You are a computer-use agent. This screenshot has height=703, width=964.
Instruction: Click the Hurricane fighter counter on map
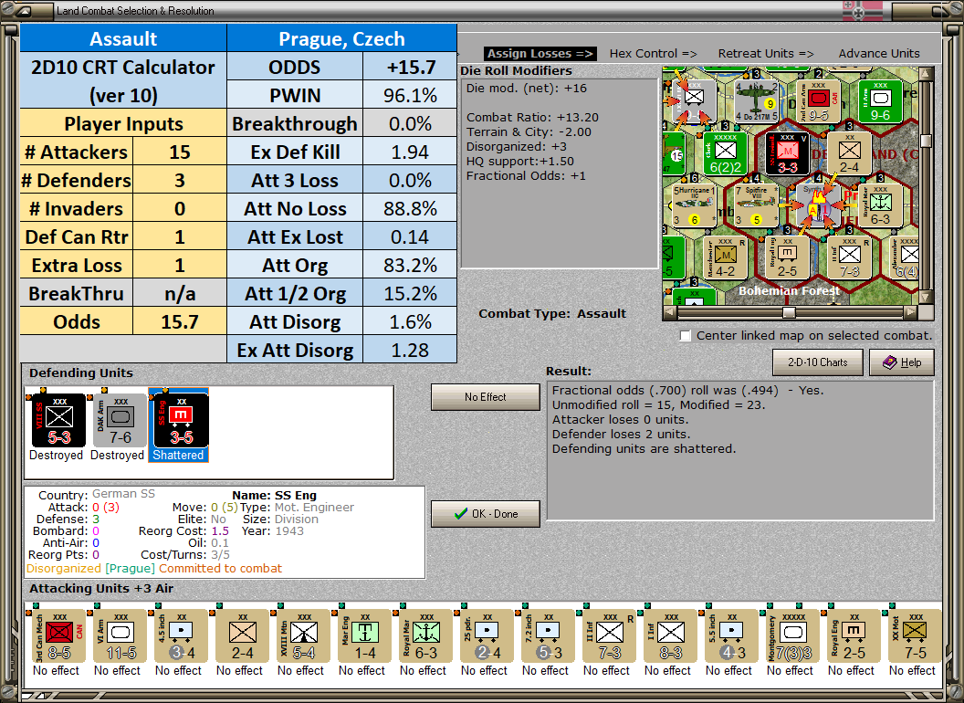coord(695,205)
